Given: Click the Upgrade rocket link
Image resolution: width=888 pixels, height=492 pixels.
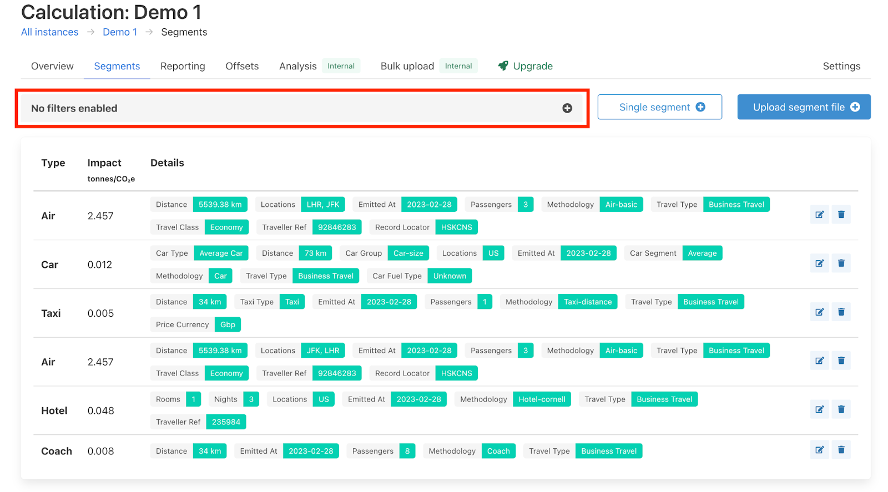Looking at the screenshot, I should pyautogui.click(x=526, y=67).
